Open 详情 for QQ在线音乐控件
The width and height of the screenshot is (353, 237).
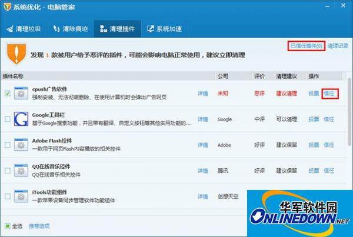[x=202, y=171]
